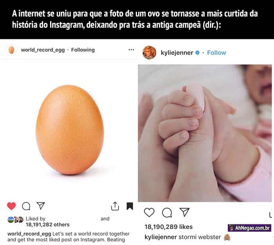Unlike the egg post via red heart
The width and height of the screenshot is (274, 245).
(11, 206)
